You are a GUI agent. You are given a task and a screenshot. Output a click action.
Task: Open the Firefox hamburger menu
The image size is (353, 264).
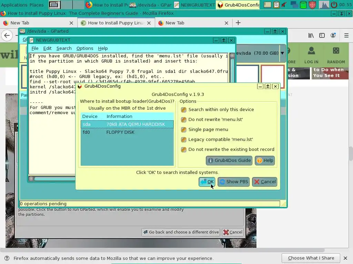click(x=346, y=35)
